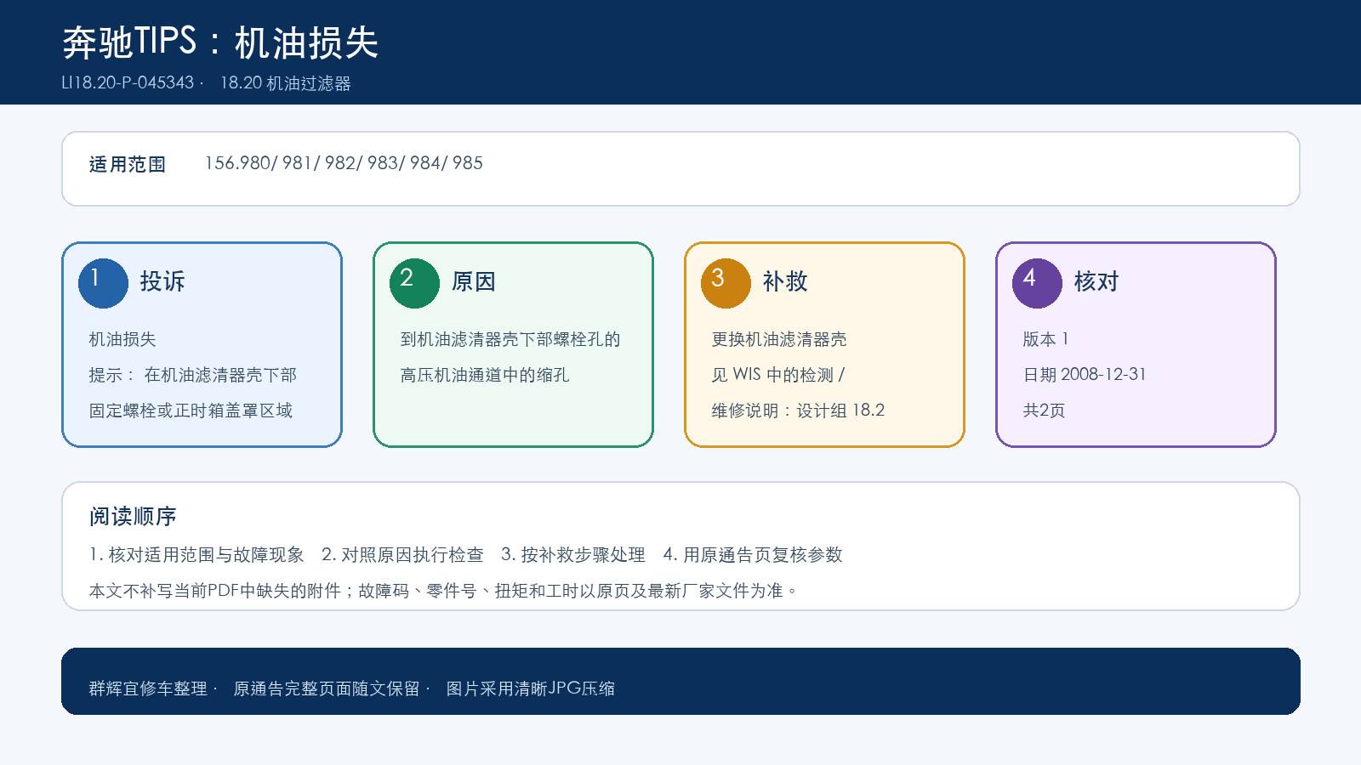Click the 补救 card heading

(785, 281)
